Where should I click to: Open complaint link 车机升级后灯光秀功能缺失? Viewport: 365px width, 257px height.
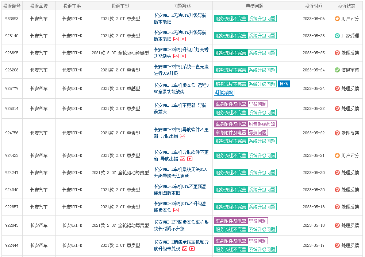click(x=181, y=53)
